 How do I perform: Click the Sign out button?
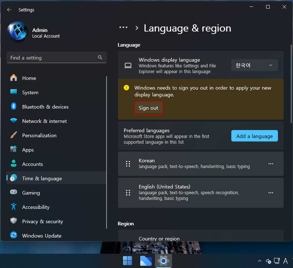click(x=148, y=108)
